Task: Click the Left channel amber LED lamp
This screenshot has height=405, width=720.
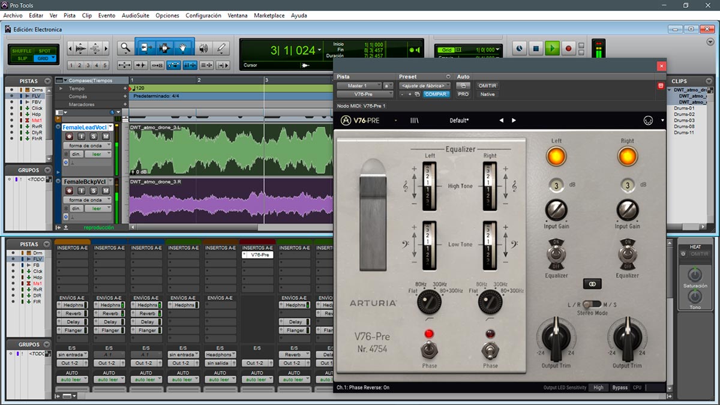Action: [556, 157]
